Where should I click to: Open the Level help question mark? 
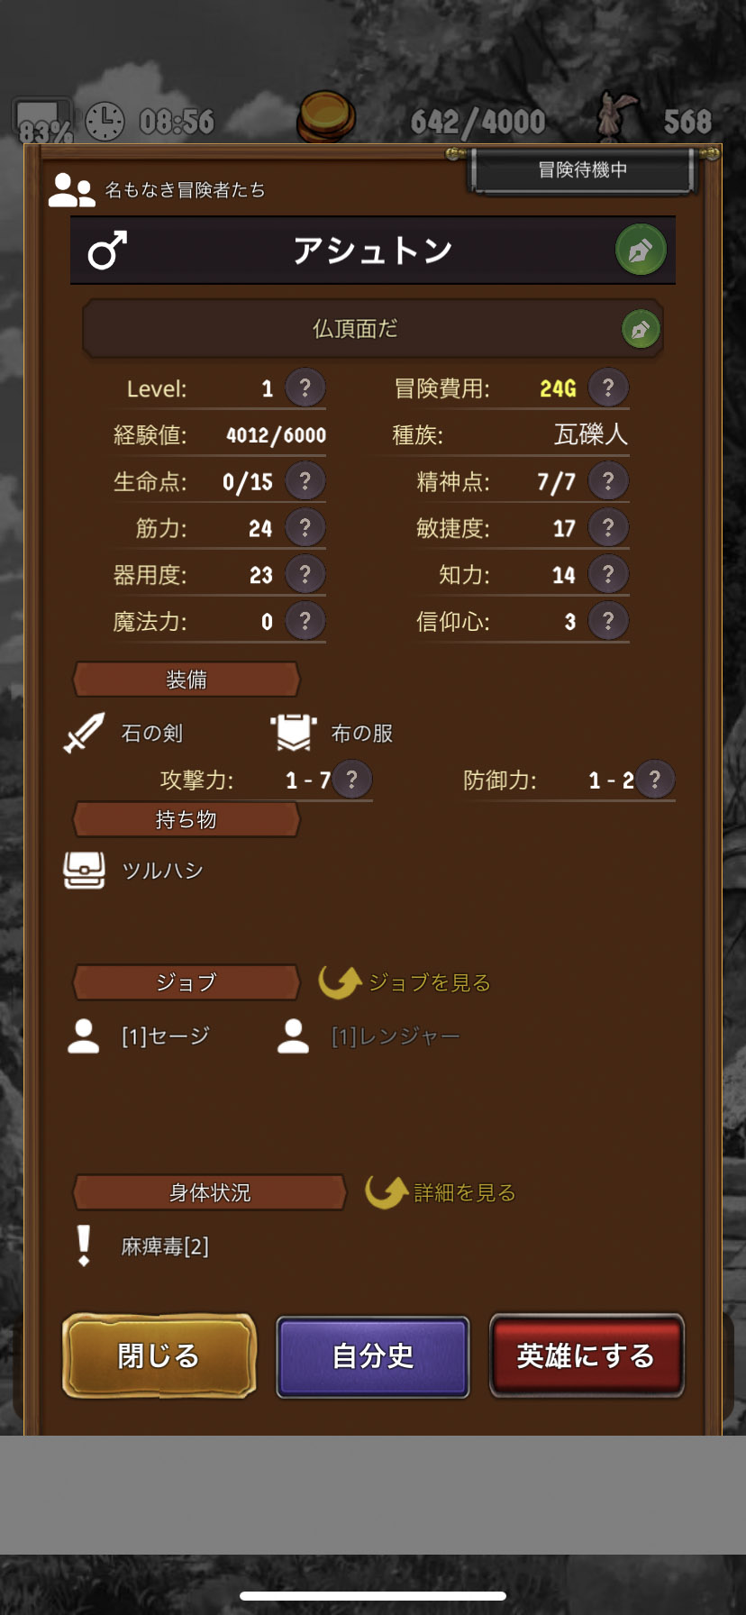pos(305,388)
